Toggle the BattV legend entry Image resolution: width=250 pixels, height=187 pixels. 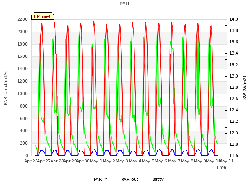[154, 179]
